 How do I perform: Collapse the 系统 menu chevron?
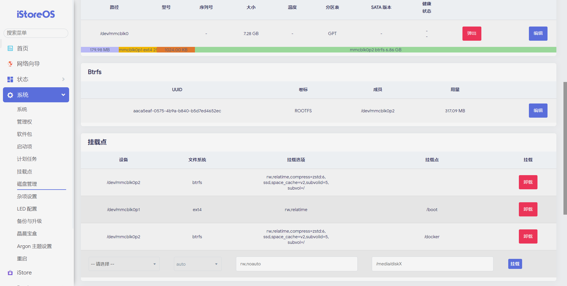pyautogui.click(x=63, y=95)
